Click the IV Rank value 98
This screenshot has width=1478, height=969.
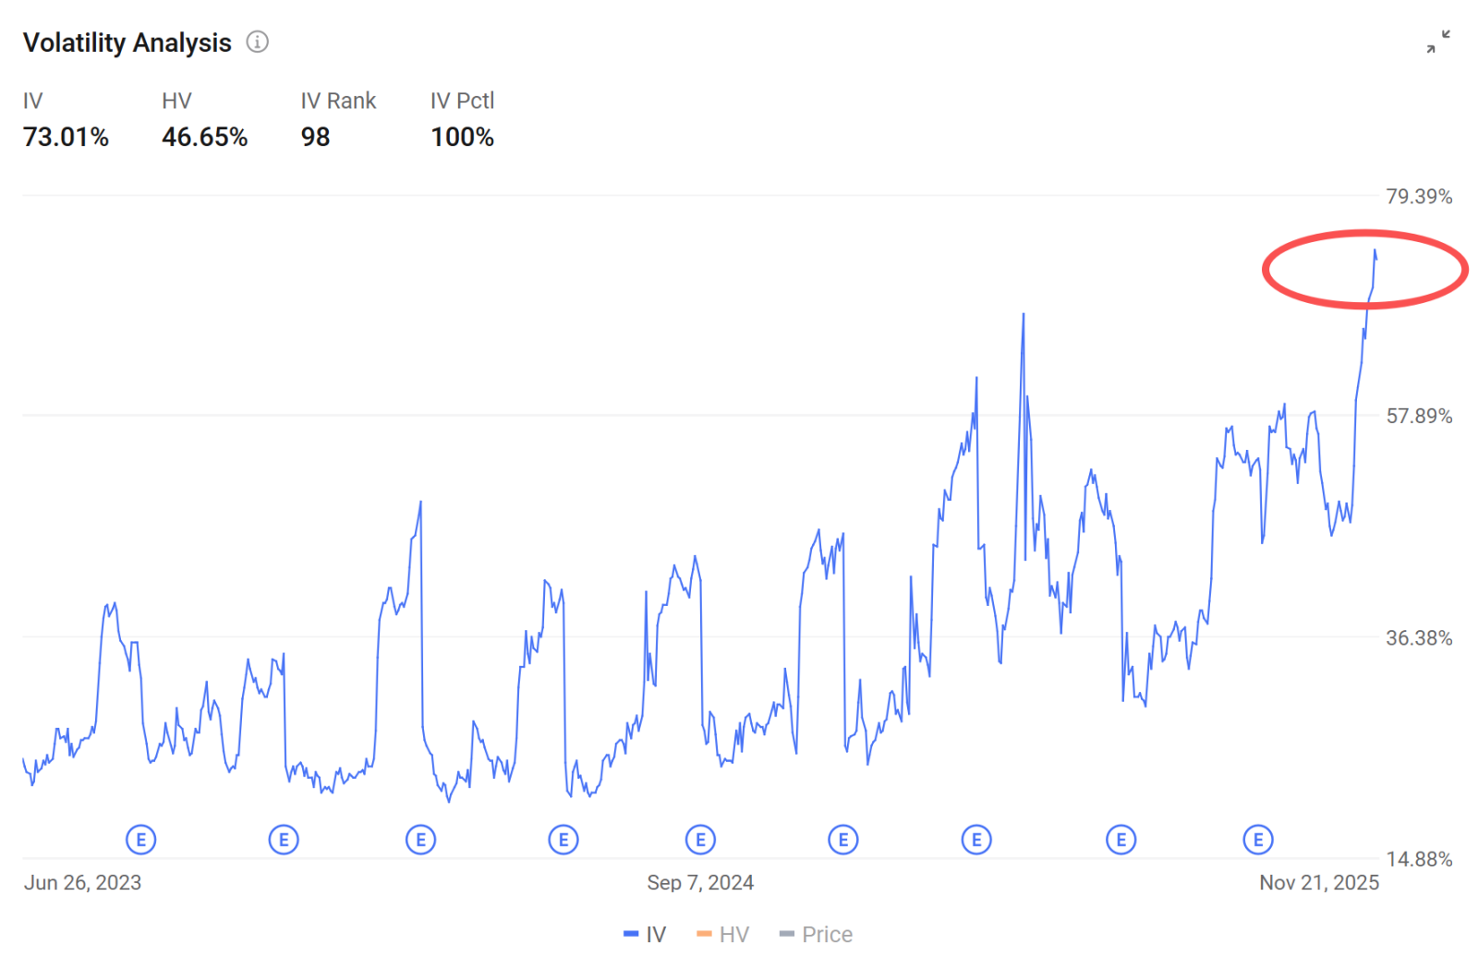point(315,138)
